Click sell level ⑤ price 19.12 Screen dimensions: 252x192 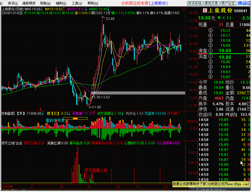(225, 30)
